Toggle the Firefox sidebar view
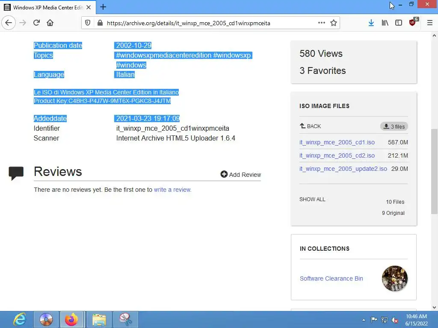 [399, 23]
